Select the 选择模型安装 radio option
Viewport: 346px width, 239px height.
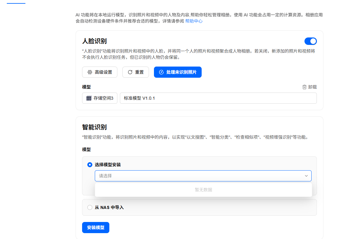[x=90, y=165]
